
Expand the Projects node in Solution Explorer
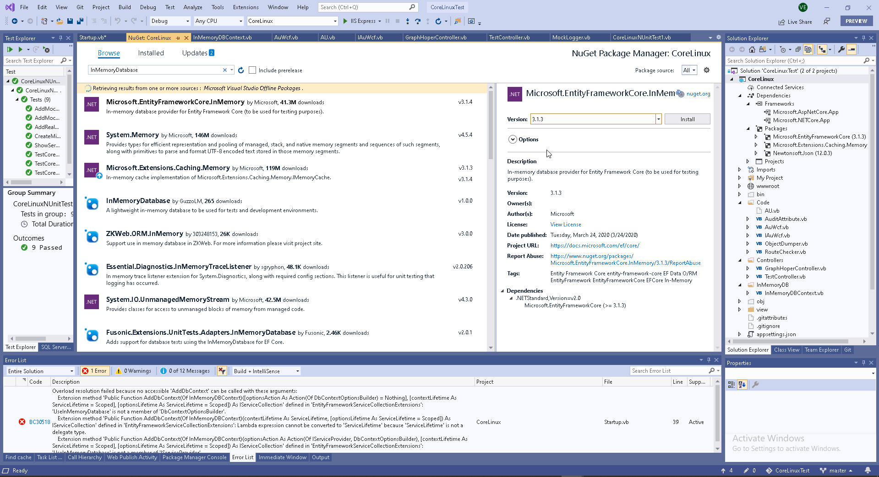tap(748, 161)
